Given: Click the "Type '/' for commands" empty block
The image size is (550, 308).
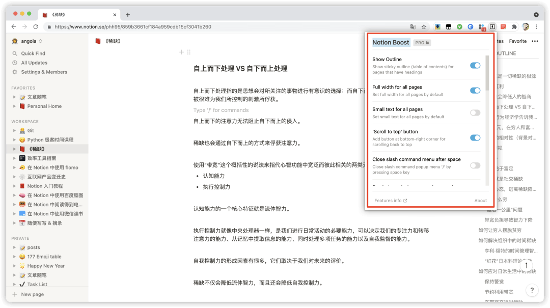Looking at the screenshot, I should tap(221, 110).
